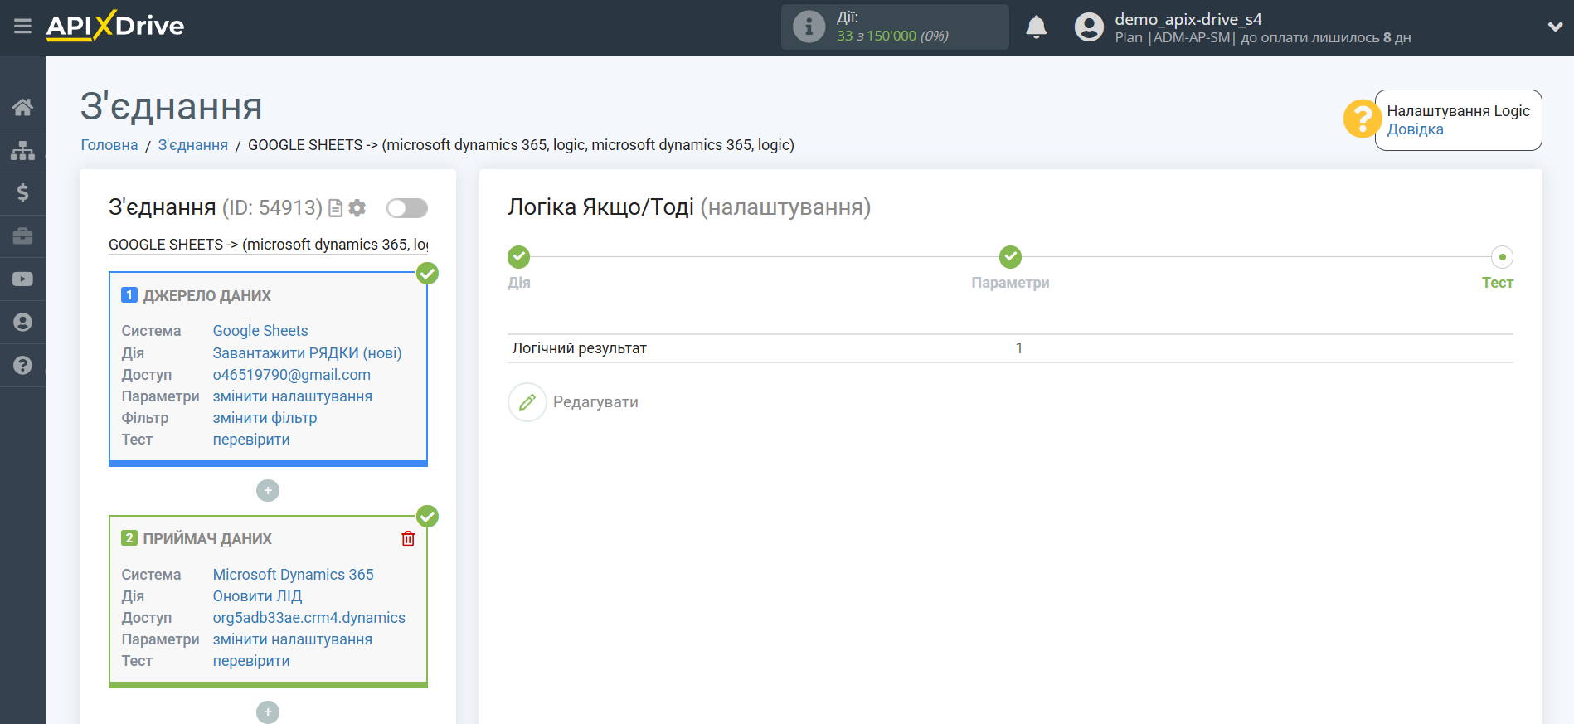This screenshot has height=724, width=1574.
Task: Toggle the connection on/off switch
Action: click(407, 208)
